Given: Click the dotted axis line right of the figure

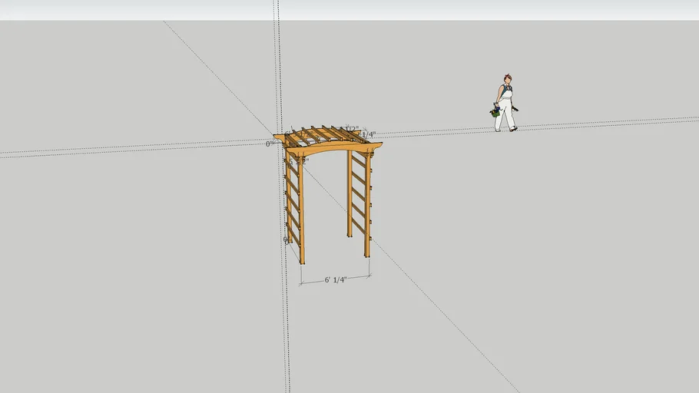Looking at the screenshot, I should click(x=615, y=123).
